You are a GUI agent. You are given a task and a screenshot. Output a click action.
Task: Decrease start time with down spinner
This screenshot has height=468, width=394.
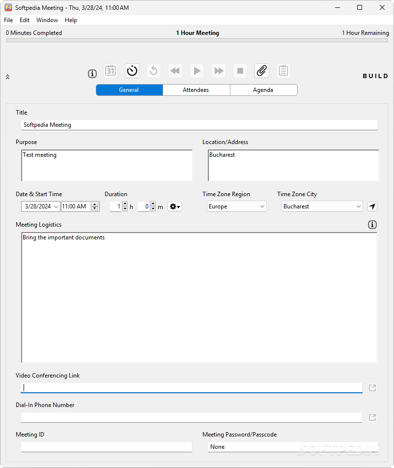point(94,208)
